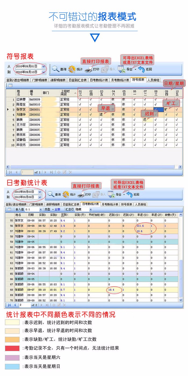
Task: Click the 平时加班(时) column header
Action: tap(98, 215)
